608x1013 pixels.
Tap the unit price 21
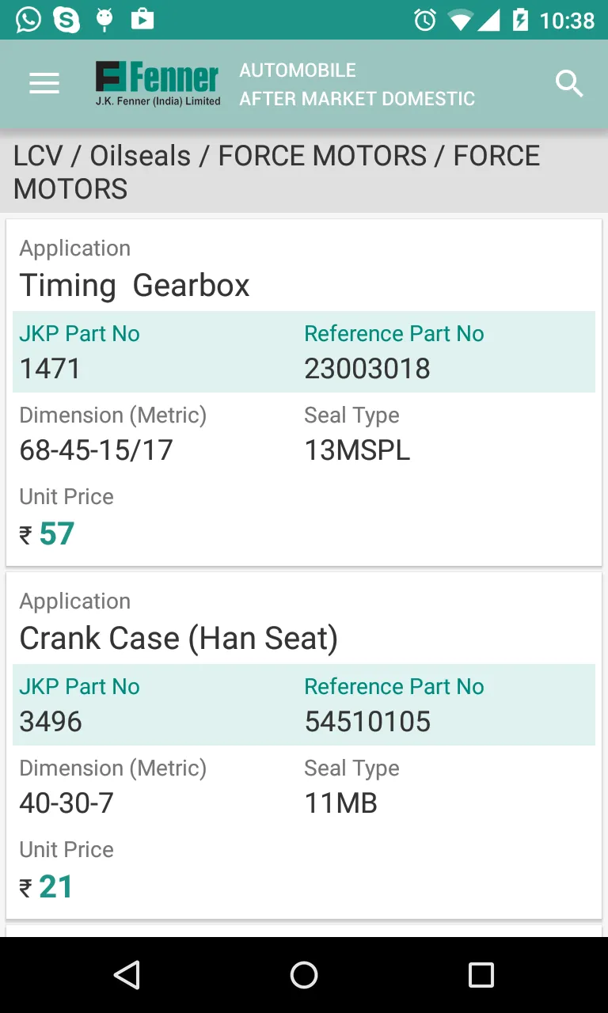[55, 887]
